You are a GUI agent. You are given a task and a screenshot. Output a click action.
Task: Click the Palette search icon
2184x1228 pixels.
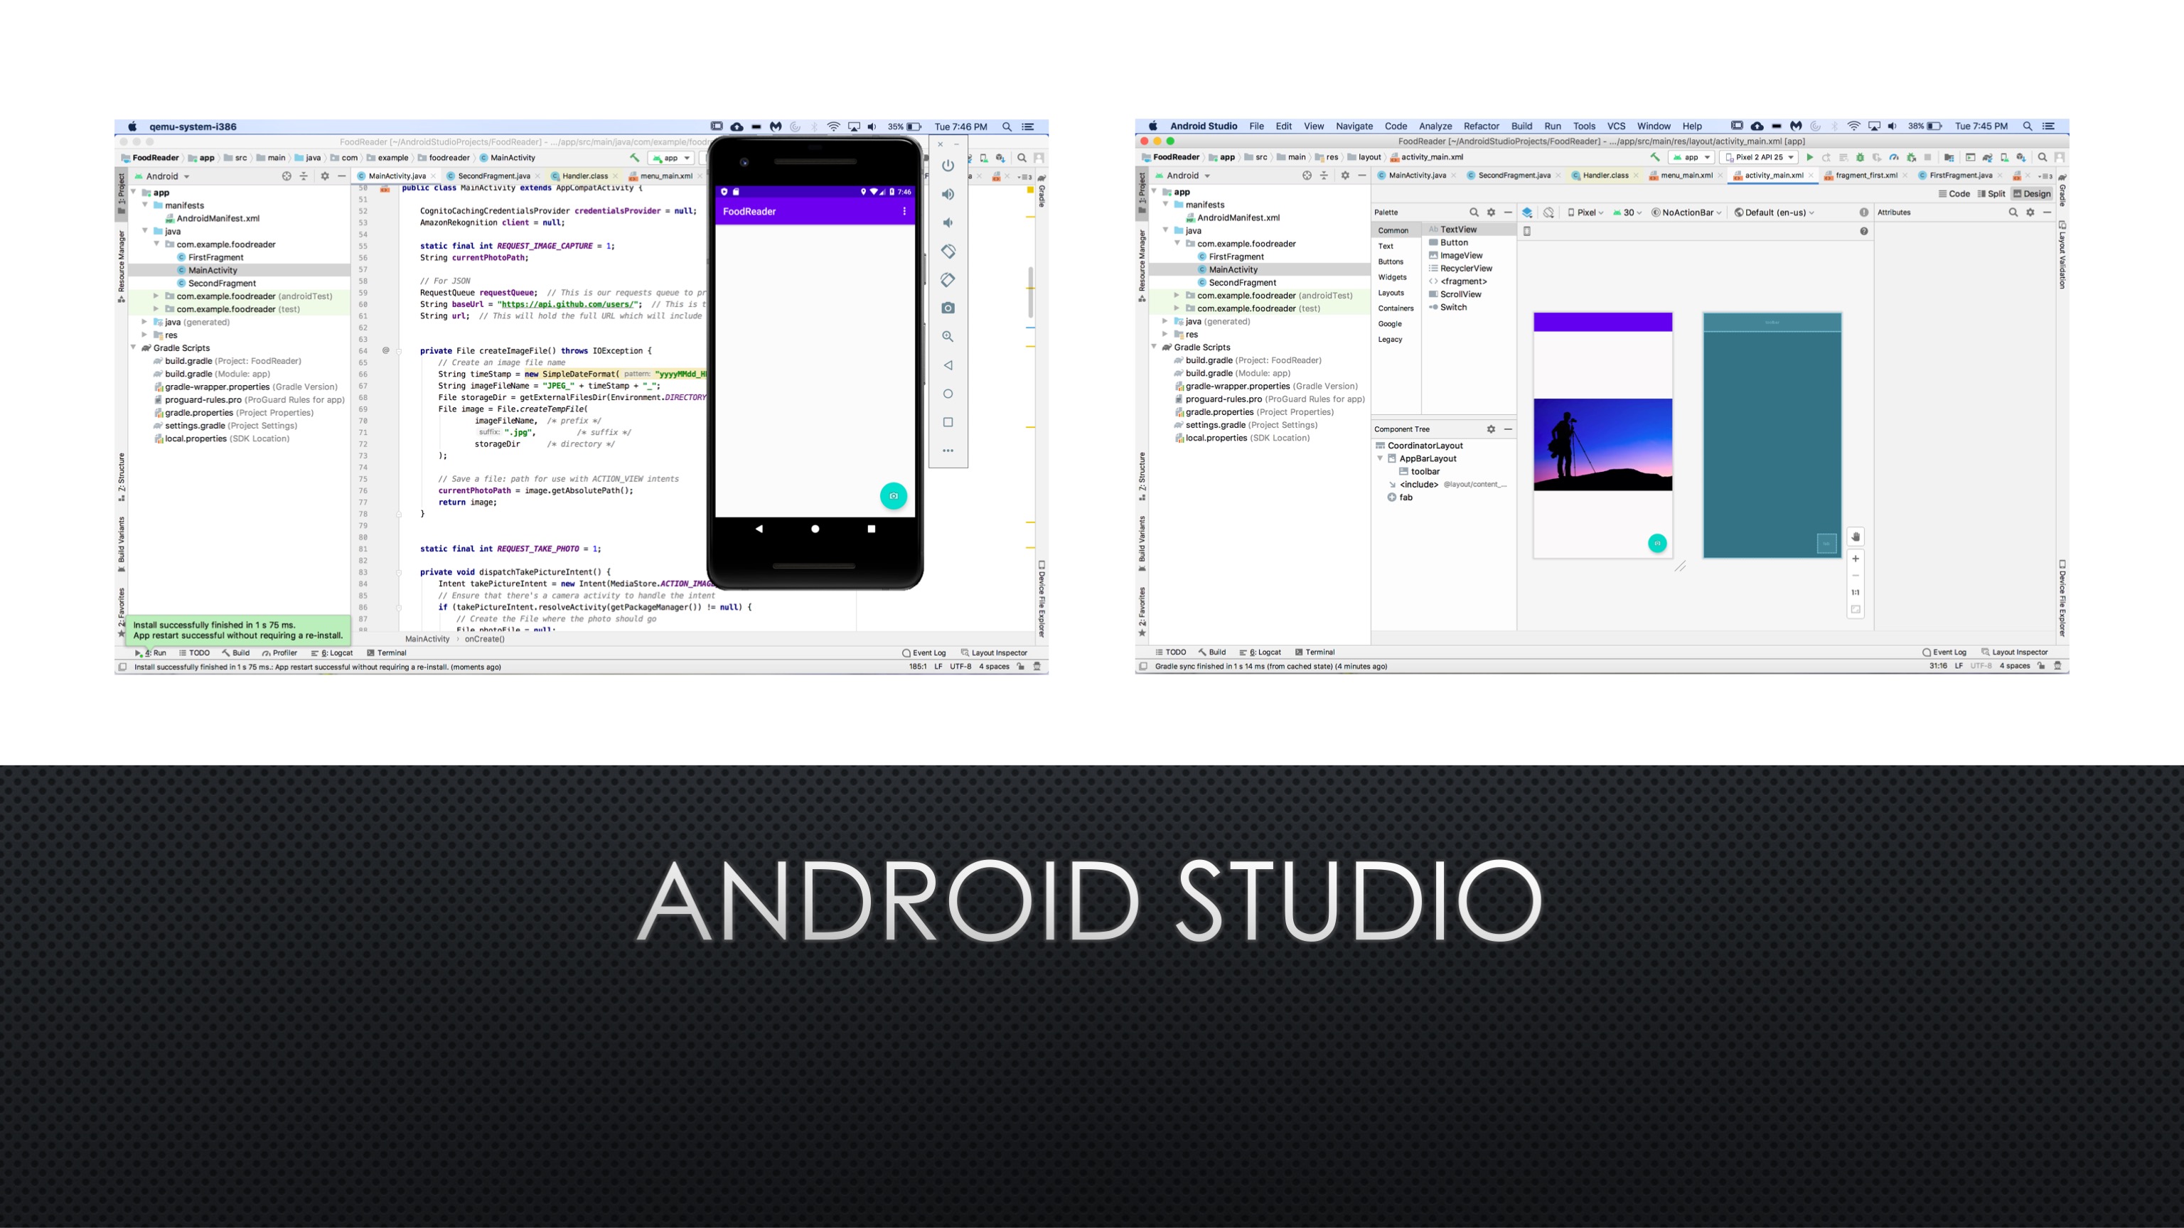tap(1474, 212)
